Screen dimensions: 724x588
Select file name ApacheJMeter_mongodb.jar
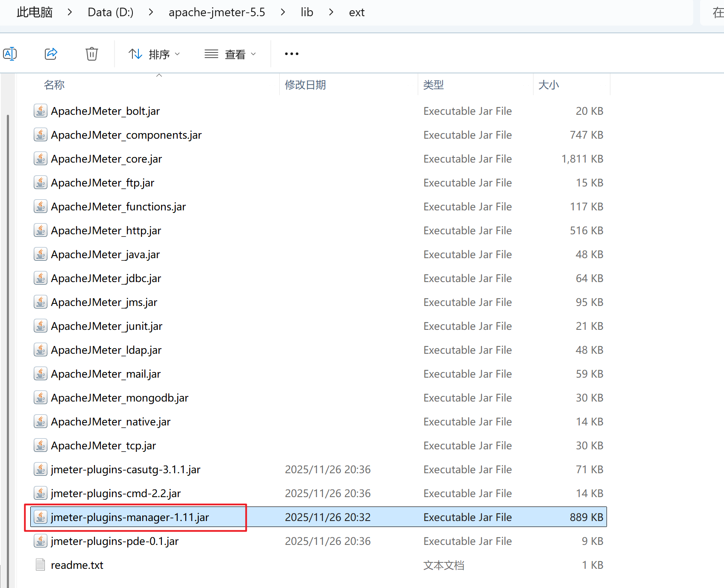[x=120, y=398]
